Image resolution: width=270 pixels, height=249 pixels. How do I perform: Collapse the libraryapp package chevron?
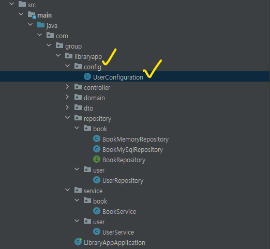(58, 55)
